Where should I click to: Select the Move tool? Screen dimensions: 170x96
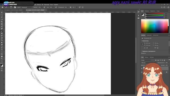[x=2, y=13]
